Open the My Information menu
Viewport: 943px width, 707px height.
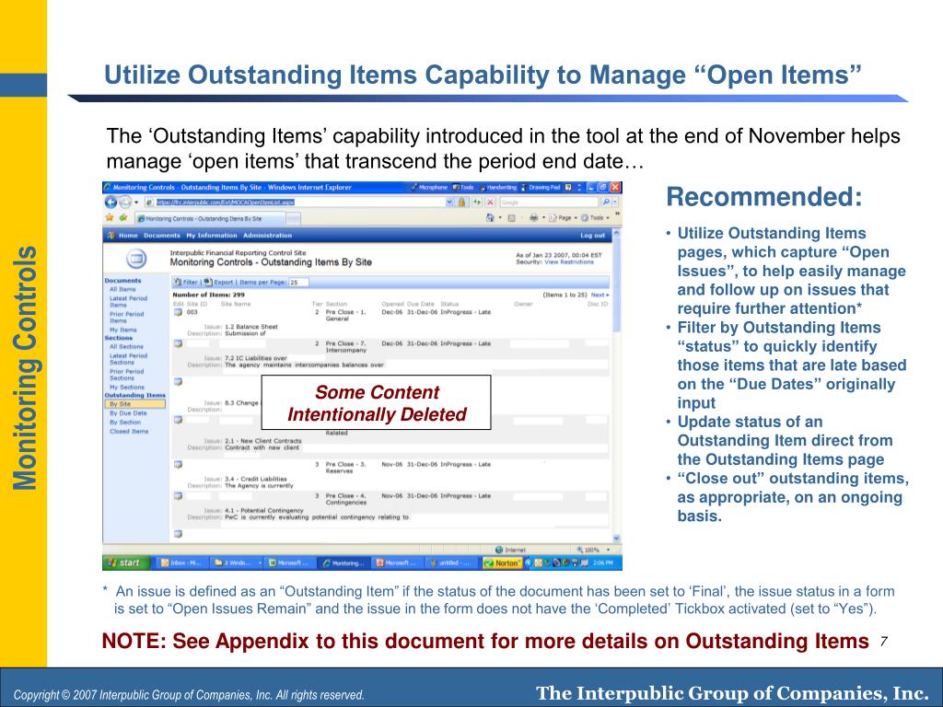(x=211, y=236)
